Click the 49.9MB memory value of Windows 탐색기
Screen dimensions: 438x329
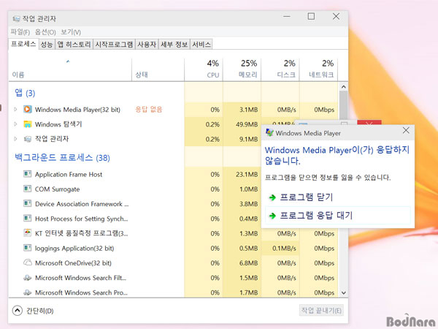coord(247,124)
